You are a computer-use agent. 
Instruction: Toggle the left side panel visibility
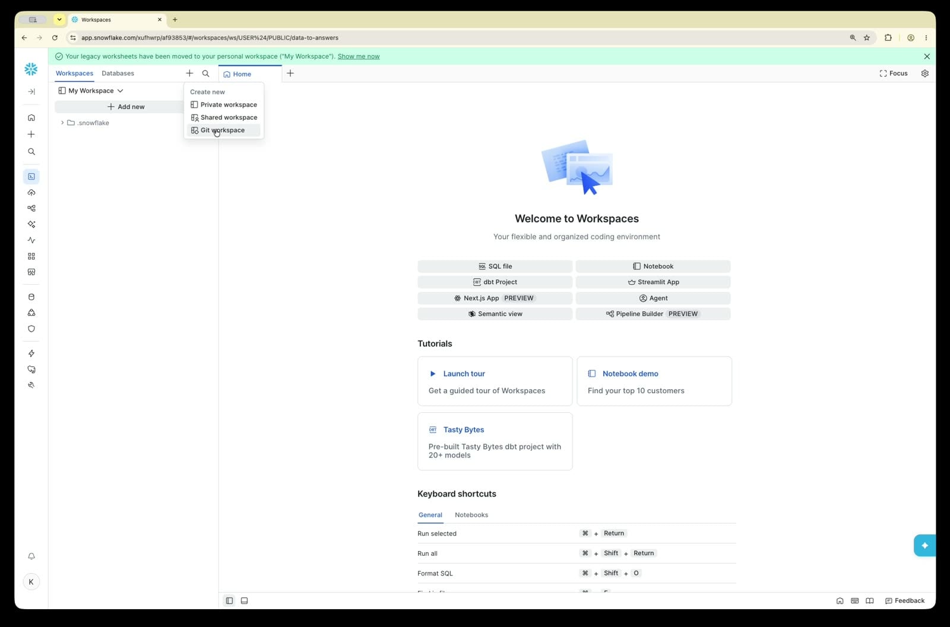229,601
